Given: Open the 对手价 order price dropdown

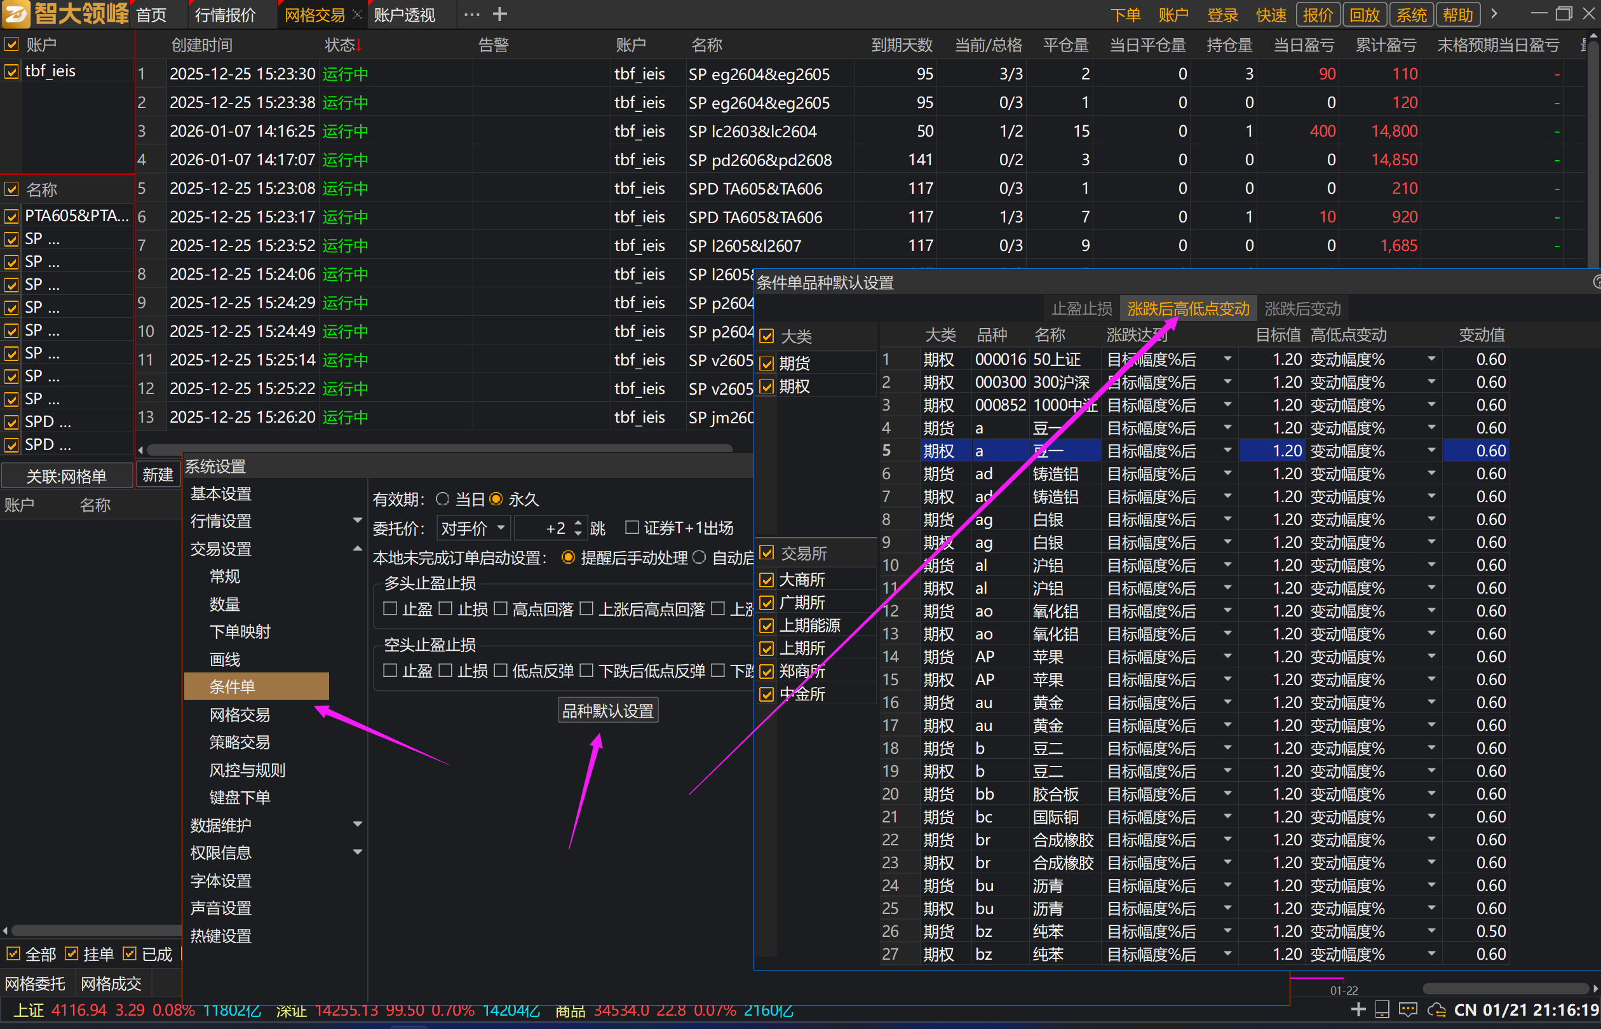Looking at the screenshot, I should click(x=474, y=529).
